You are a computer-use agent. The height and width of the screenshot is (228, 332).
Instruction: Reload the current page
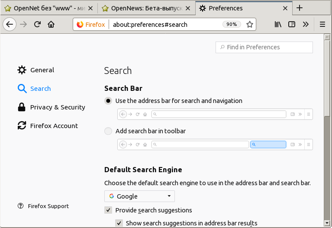tap(37, 25)
